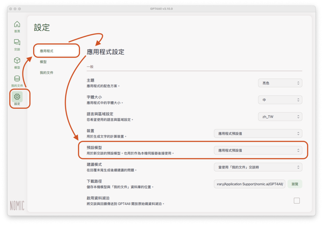
Task: Open the suggestion mode (建議模式) dropdown
Action: pos(258,167)
